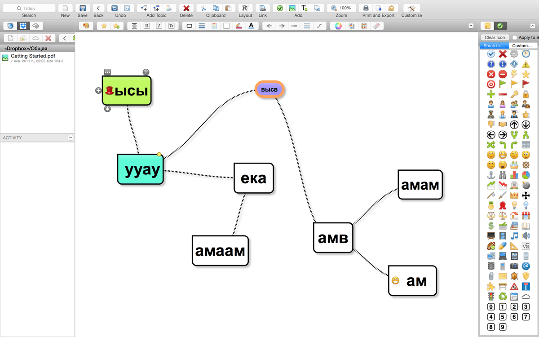
Task: Open the font color tool
Action: [x=251, y=26]
